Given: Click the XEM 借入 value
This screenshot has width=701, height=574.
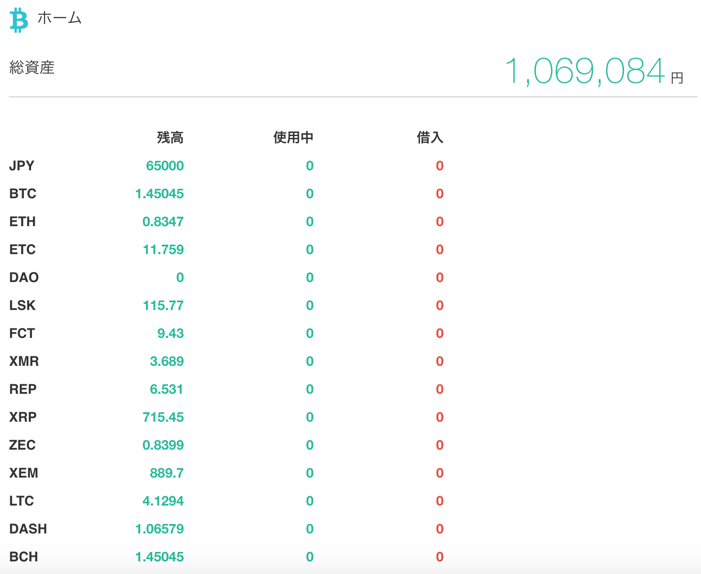Looking at the screenshot, I should [440, 473].
